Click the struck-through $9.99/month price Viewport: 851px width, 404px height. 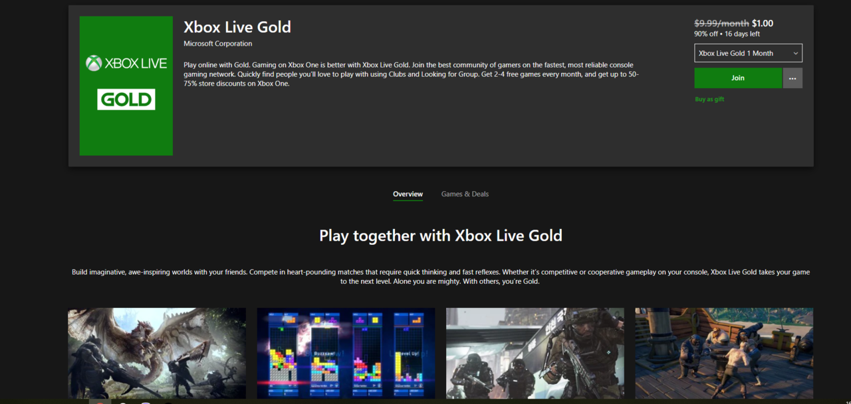(721, 23)
